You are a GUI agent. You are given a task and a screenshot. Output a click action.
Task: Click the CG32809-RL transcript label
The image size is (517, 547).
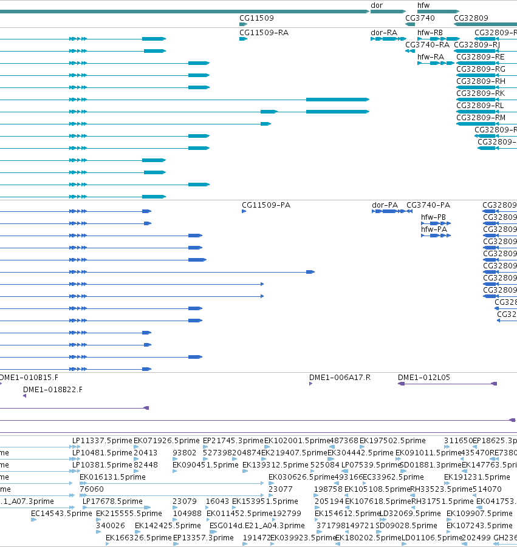[480, 106]
